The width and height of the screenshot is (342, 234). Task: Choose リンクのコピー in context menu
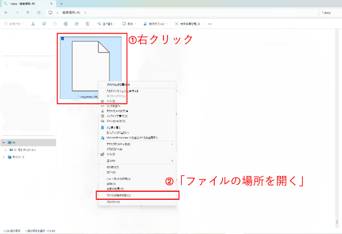(x=138, y=106)
